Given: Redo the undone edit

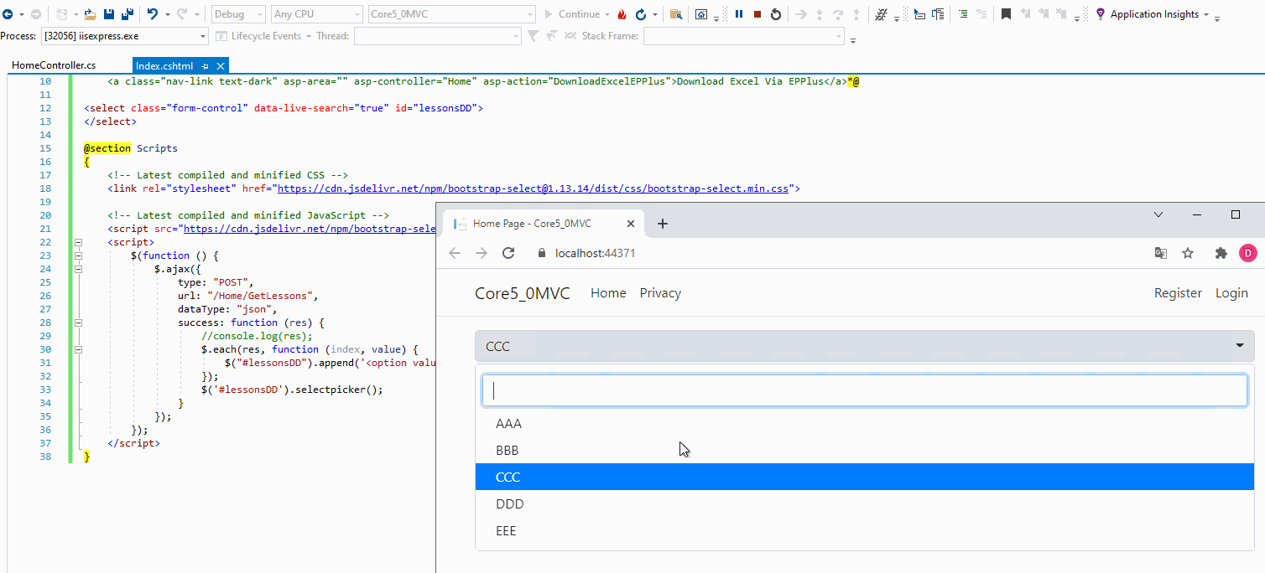Looking at the screenshot, I should [x=183, y=14].
